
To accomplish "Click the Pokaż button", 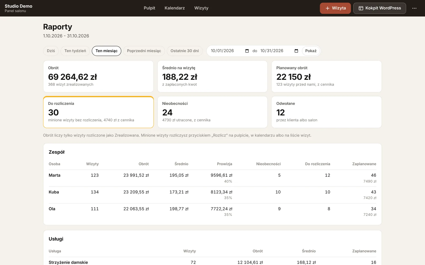I will coord(311,51).
